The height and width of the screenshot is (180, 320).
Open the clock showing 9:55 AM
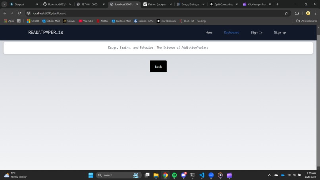(310, 175)
